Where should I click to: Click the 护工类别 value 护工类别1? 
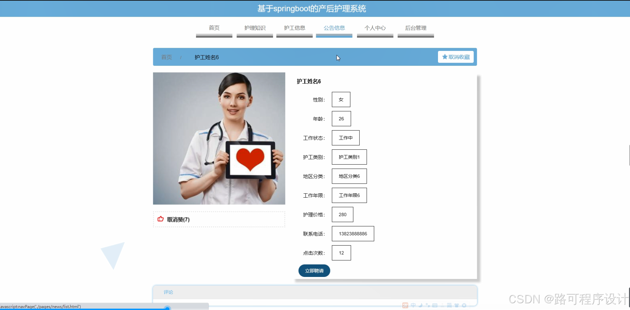tap(349, 157)
